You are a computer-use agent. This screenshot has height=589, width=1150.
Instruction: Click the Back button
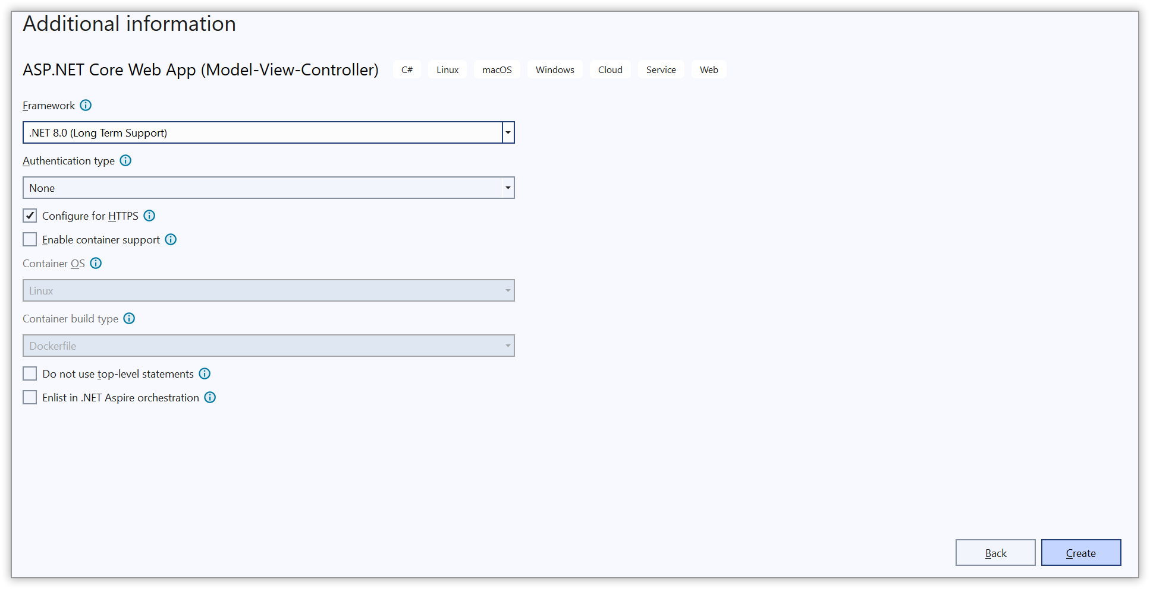click(995, 552)
